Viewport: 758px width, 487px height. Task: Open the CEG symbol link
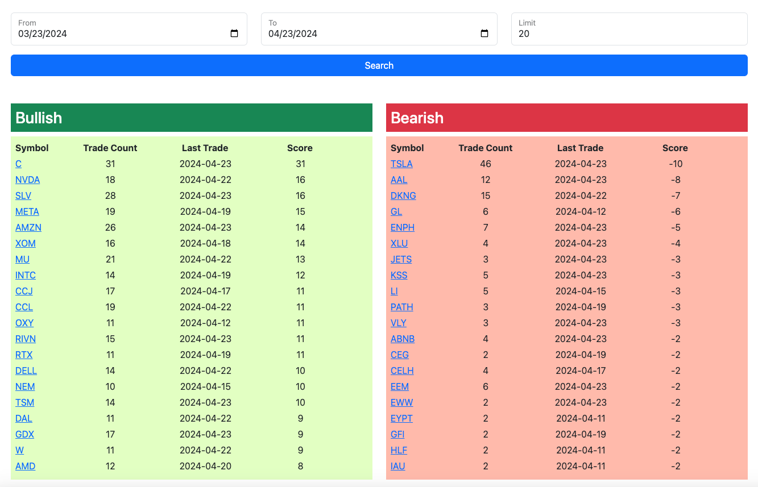pyautogui.click(x=400, y=355)
